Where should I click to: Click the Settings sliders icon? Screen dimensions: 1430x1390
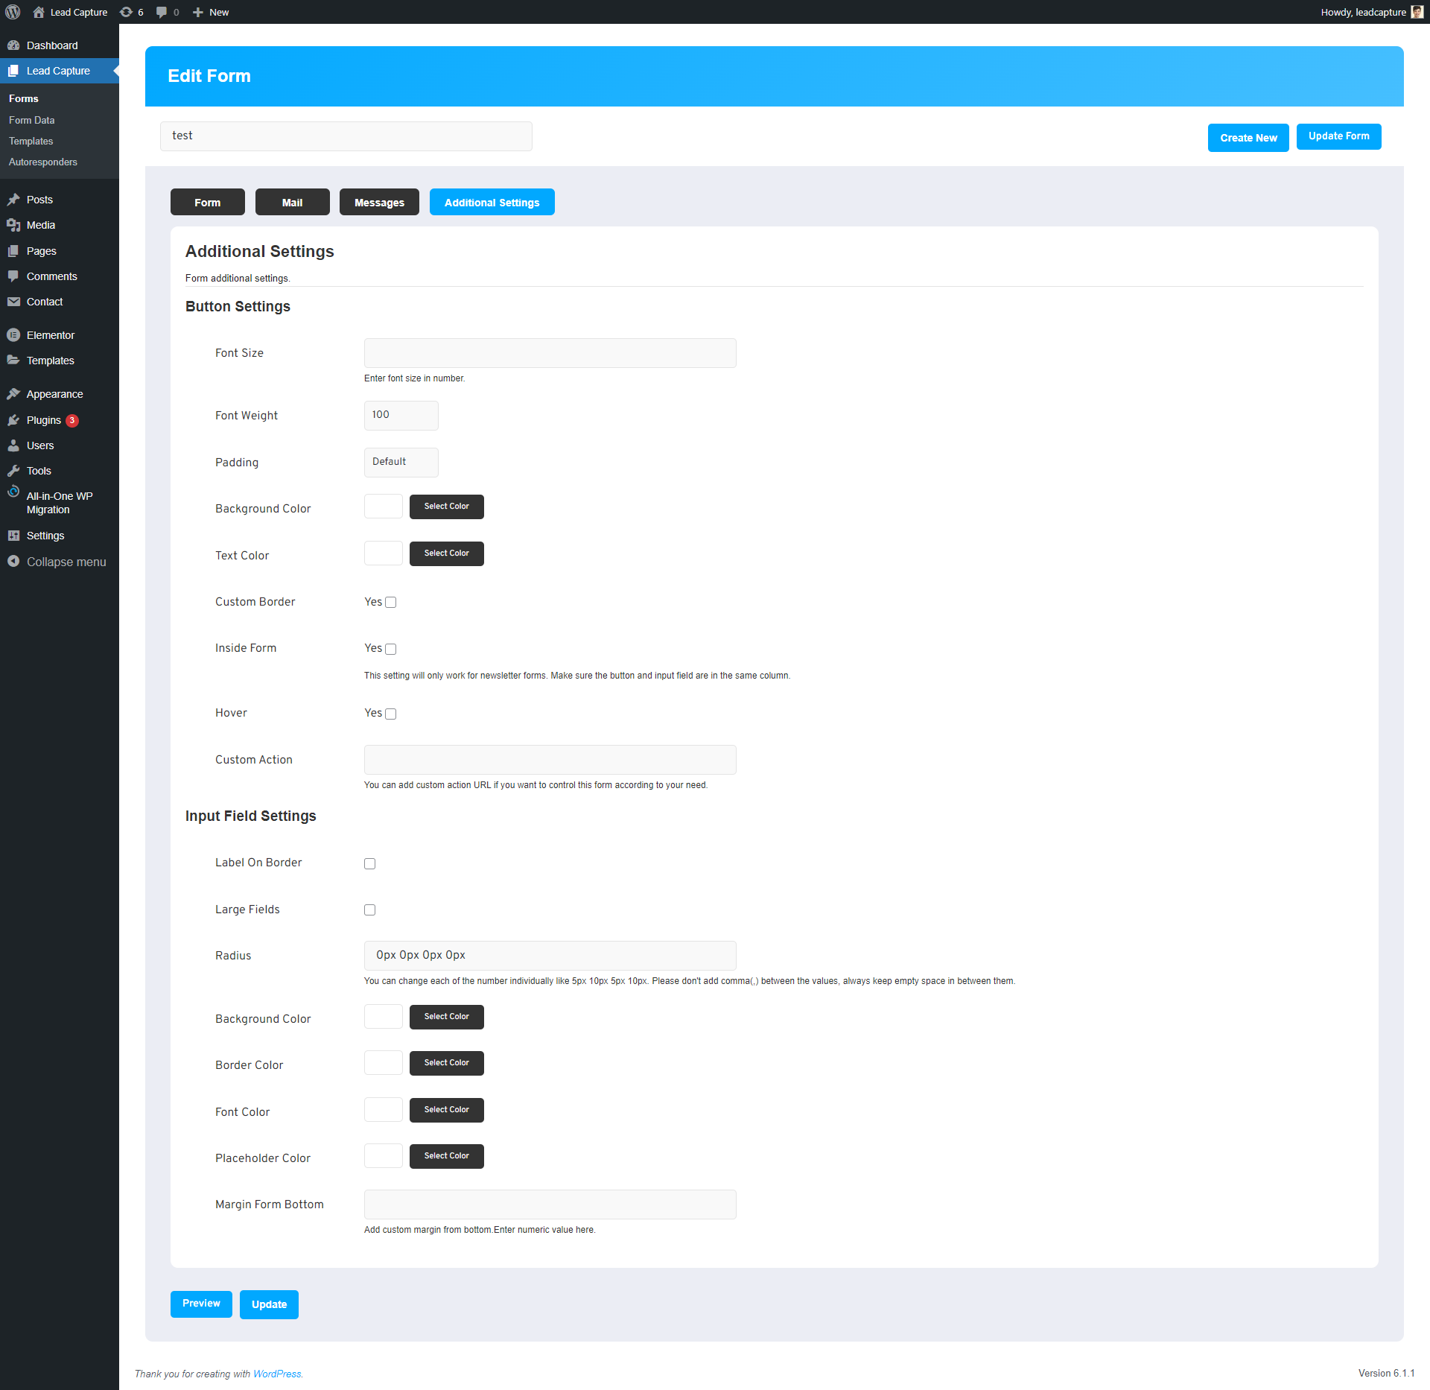point(13,536)
